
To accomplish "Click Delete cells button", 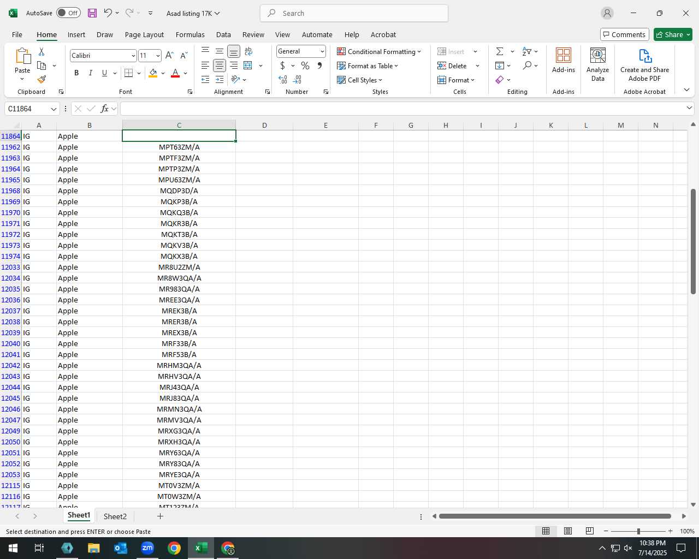I will pyautogui.click(x=452, y=66).
